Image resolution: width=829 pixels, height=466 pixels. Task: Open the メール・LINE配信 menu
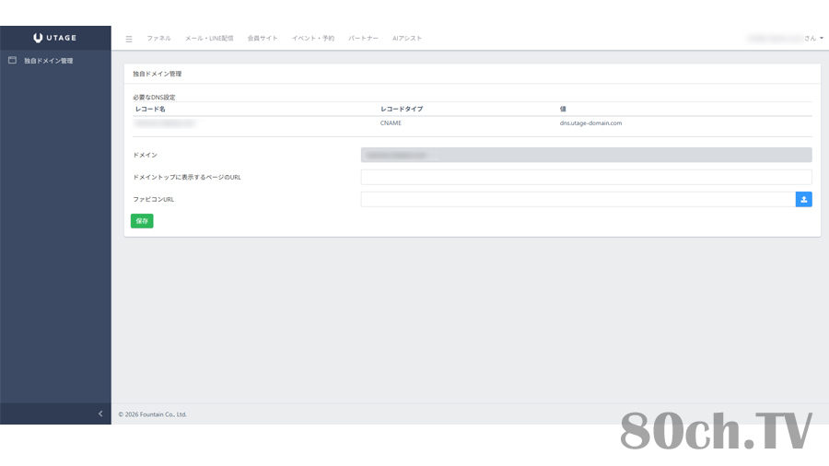[x=209, y=39]
